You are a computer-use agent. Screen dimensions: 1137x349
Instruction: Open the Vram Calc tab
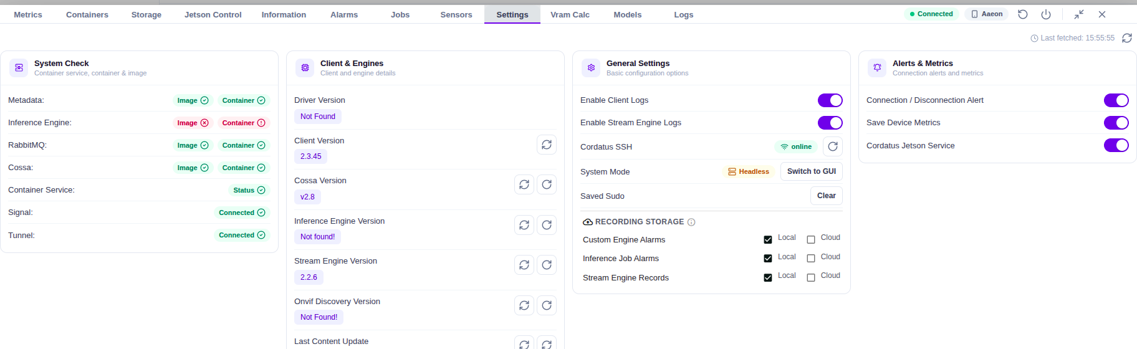(570, 14)
